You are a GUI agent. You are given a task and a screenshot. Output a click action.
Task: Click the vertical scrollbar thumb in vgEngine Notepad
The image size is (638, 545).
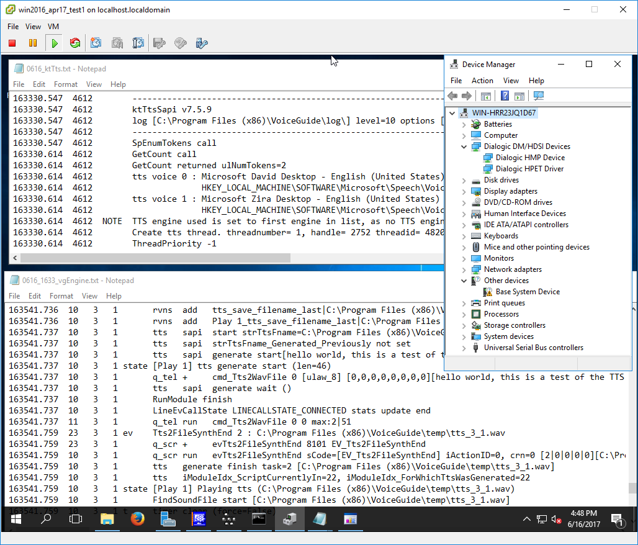tap(632, 488)
